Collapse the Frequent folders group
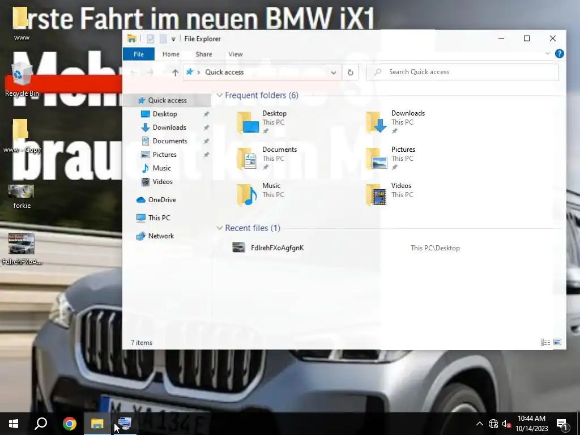The width and height of the screenshot is (580, 435). click(219, 95)
